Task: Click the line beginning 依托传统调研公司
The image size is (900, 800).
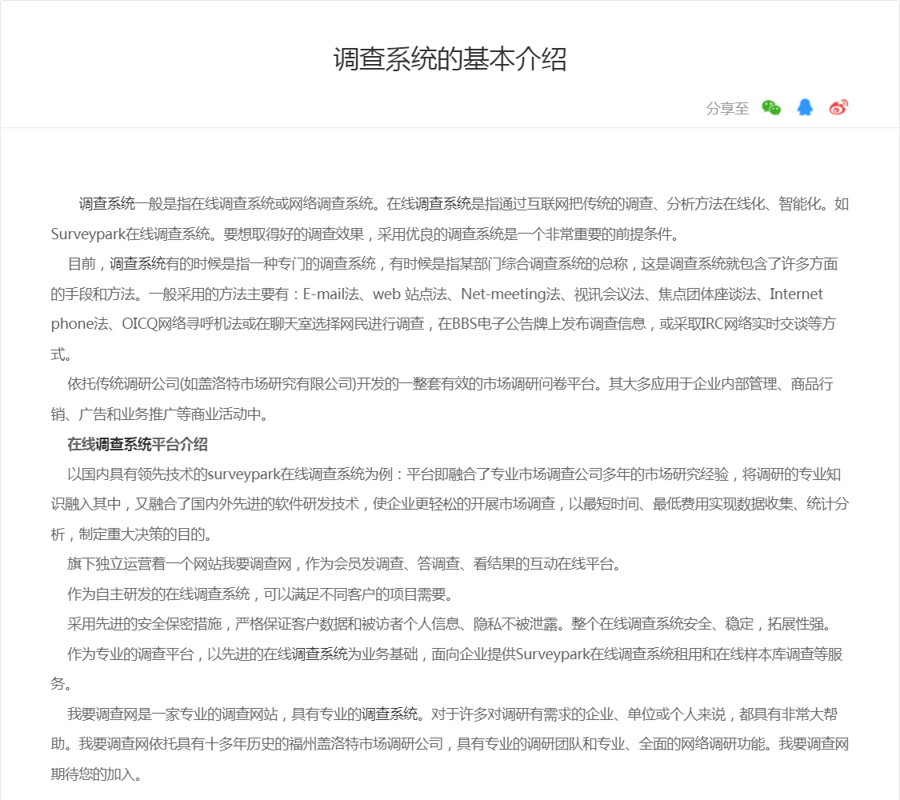Action: click(450, 384)
